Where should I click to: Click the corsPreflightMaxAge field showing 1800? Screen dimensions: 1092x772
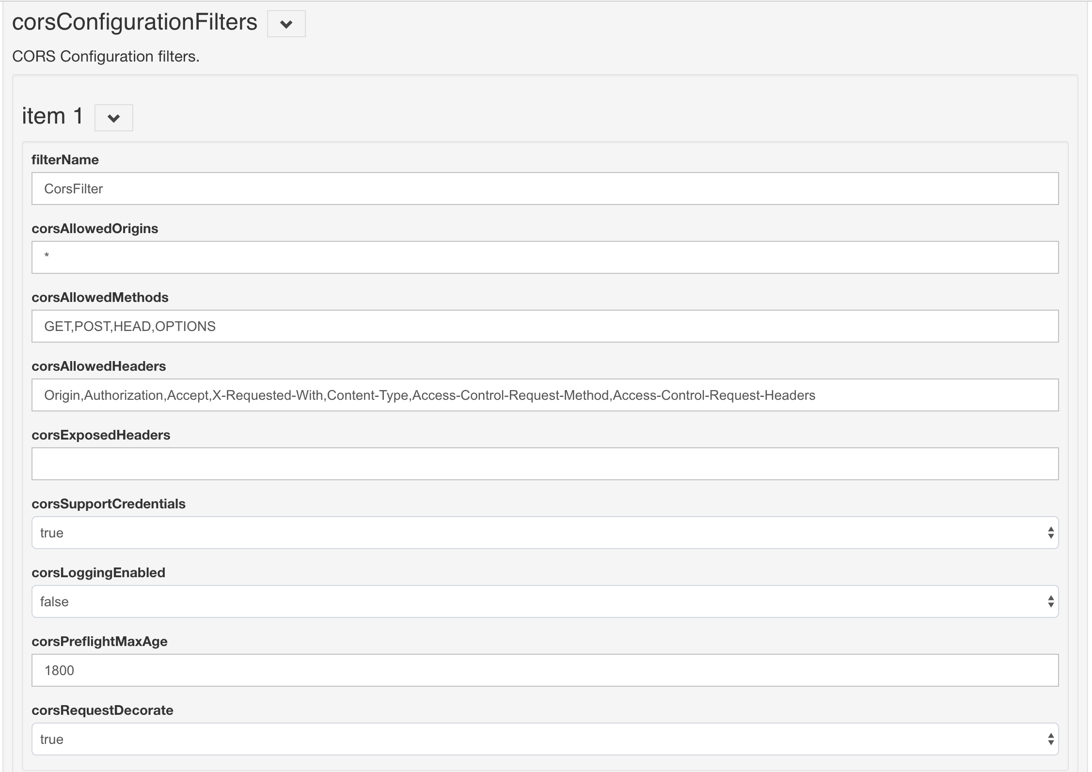(x=545, y=670)
